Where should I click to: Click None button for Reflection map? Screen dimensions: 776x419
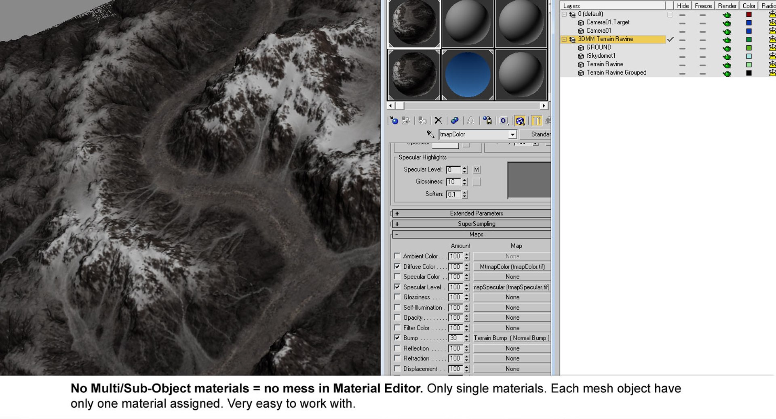[x=512, y=348]
